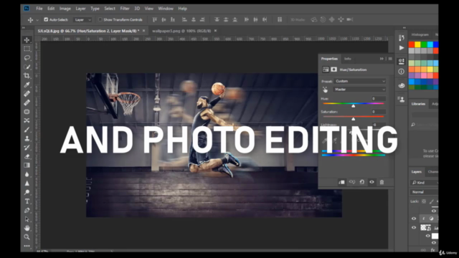Open the Edit Toolbar three-dots button
The width and height of the screenshot is (459, 258).
tap(27, 246)
